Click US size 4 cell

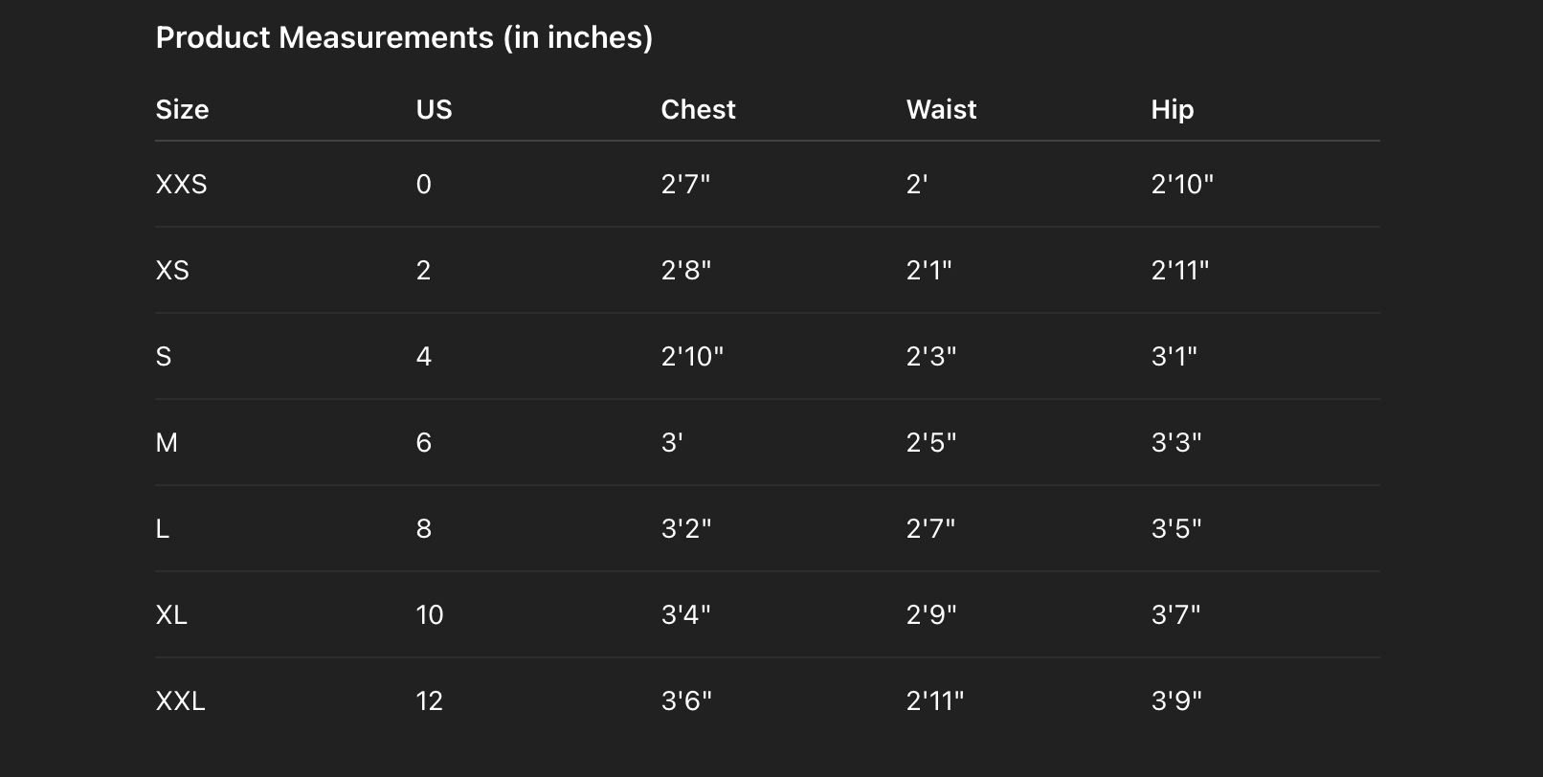tap(424, 356)
